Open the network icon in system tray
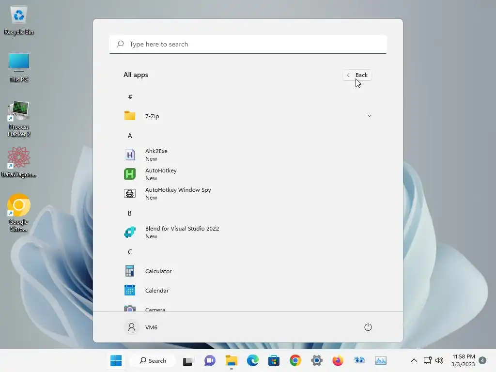 click(x=428, y=360)
